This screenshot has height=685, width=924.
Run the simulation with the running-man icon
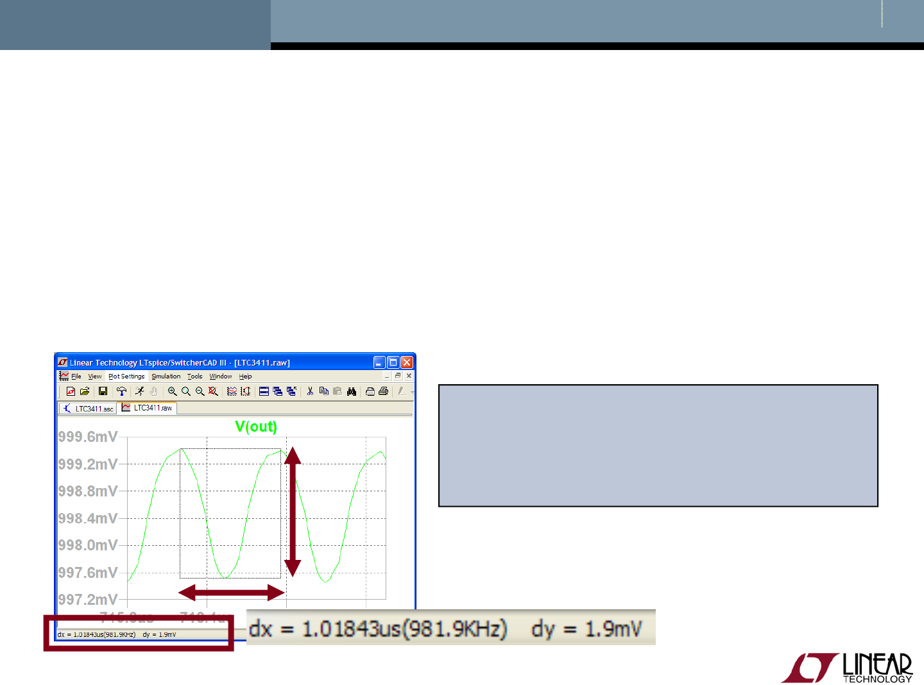coord(140,391)
